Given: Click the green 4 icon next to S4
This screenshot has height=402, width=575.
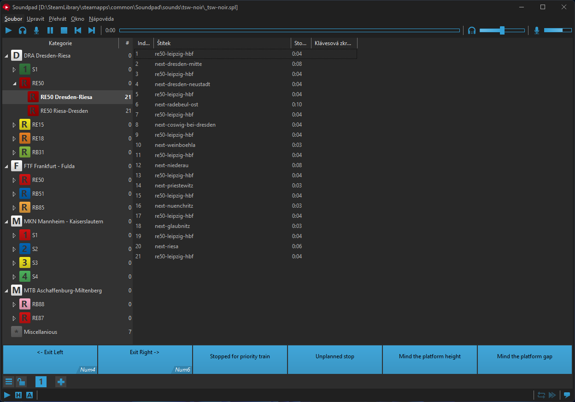Looking at the screenshot, I should (25, 277).
